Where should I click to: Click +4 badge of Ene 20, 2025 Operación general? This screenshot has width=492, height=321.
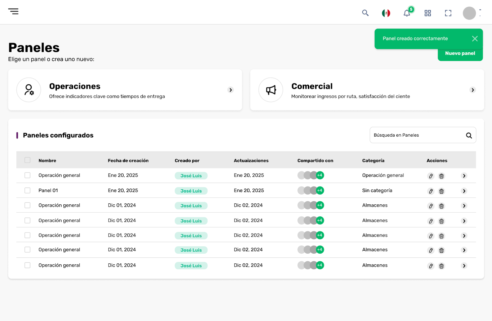point(320,175)
